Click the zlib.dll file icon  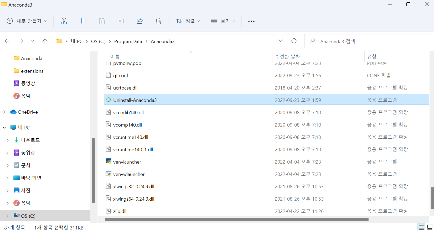[x=108, y=211]
